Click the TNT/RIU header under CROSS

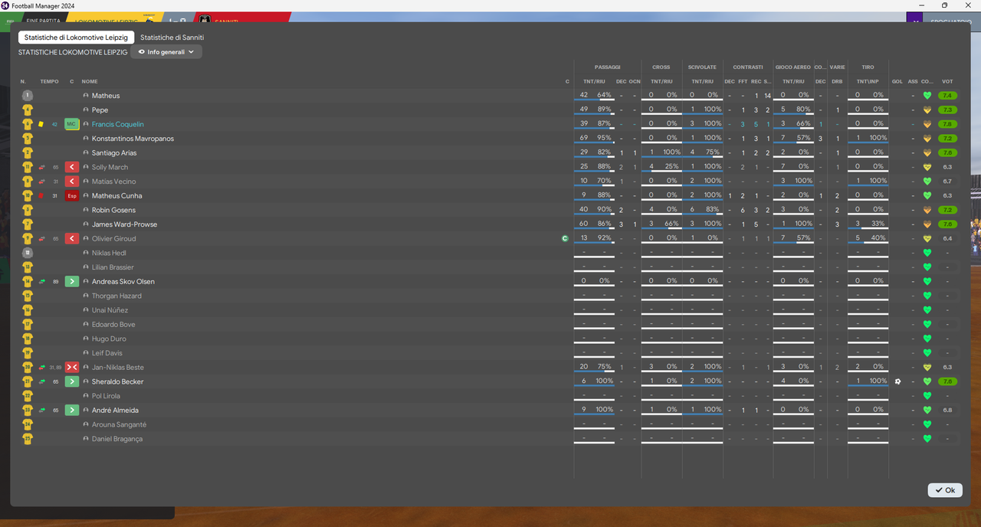pos(661,81)
